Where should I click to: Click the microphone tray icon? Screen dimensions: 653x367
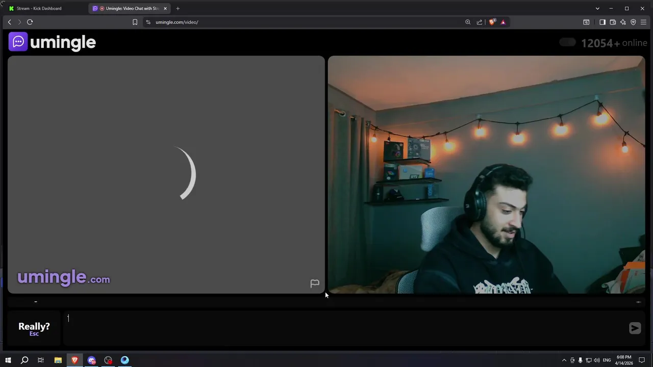pyautogui.click(x=580, y=360)
